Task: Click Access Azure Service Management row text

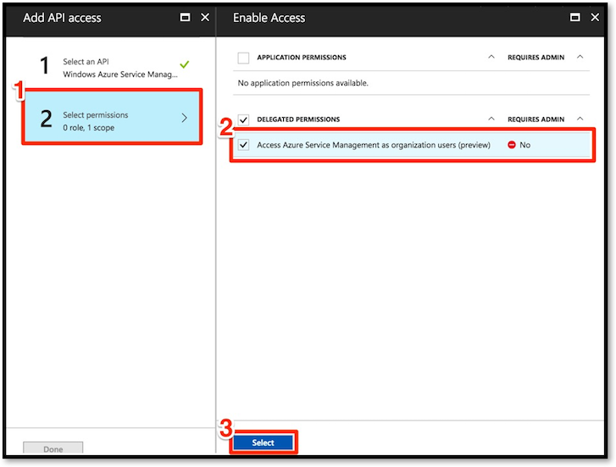Action: [x=373, y=145]
